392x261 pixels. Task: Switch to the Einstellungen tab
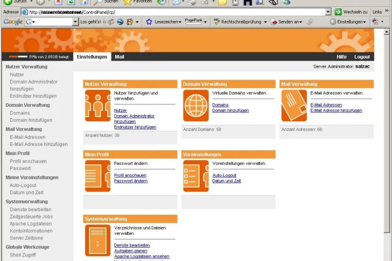[92, 57]
